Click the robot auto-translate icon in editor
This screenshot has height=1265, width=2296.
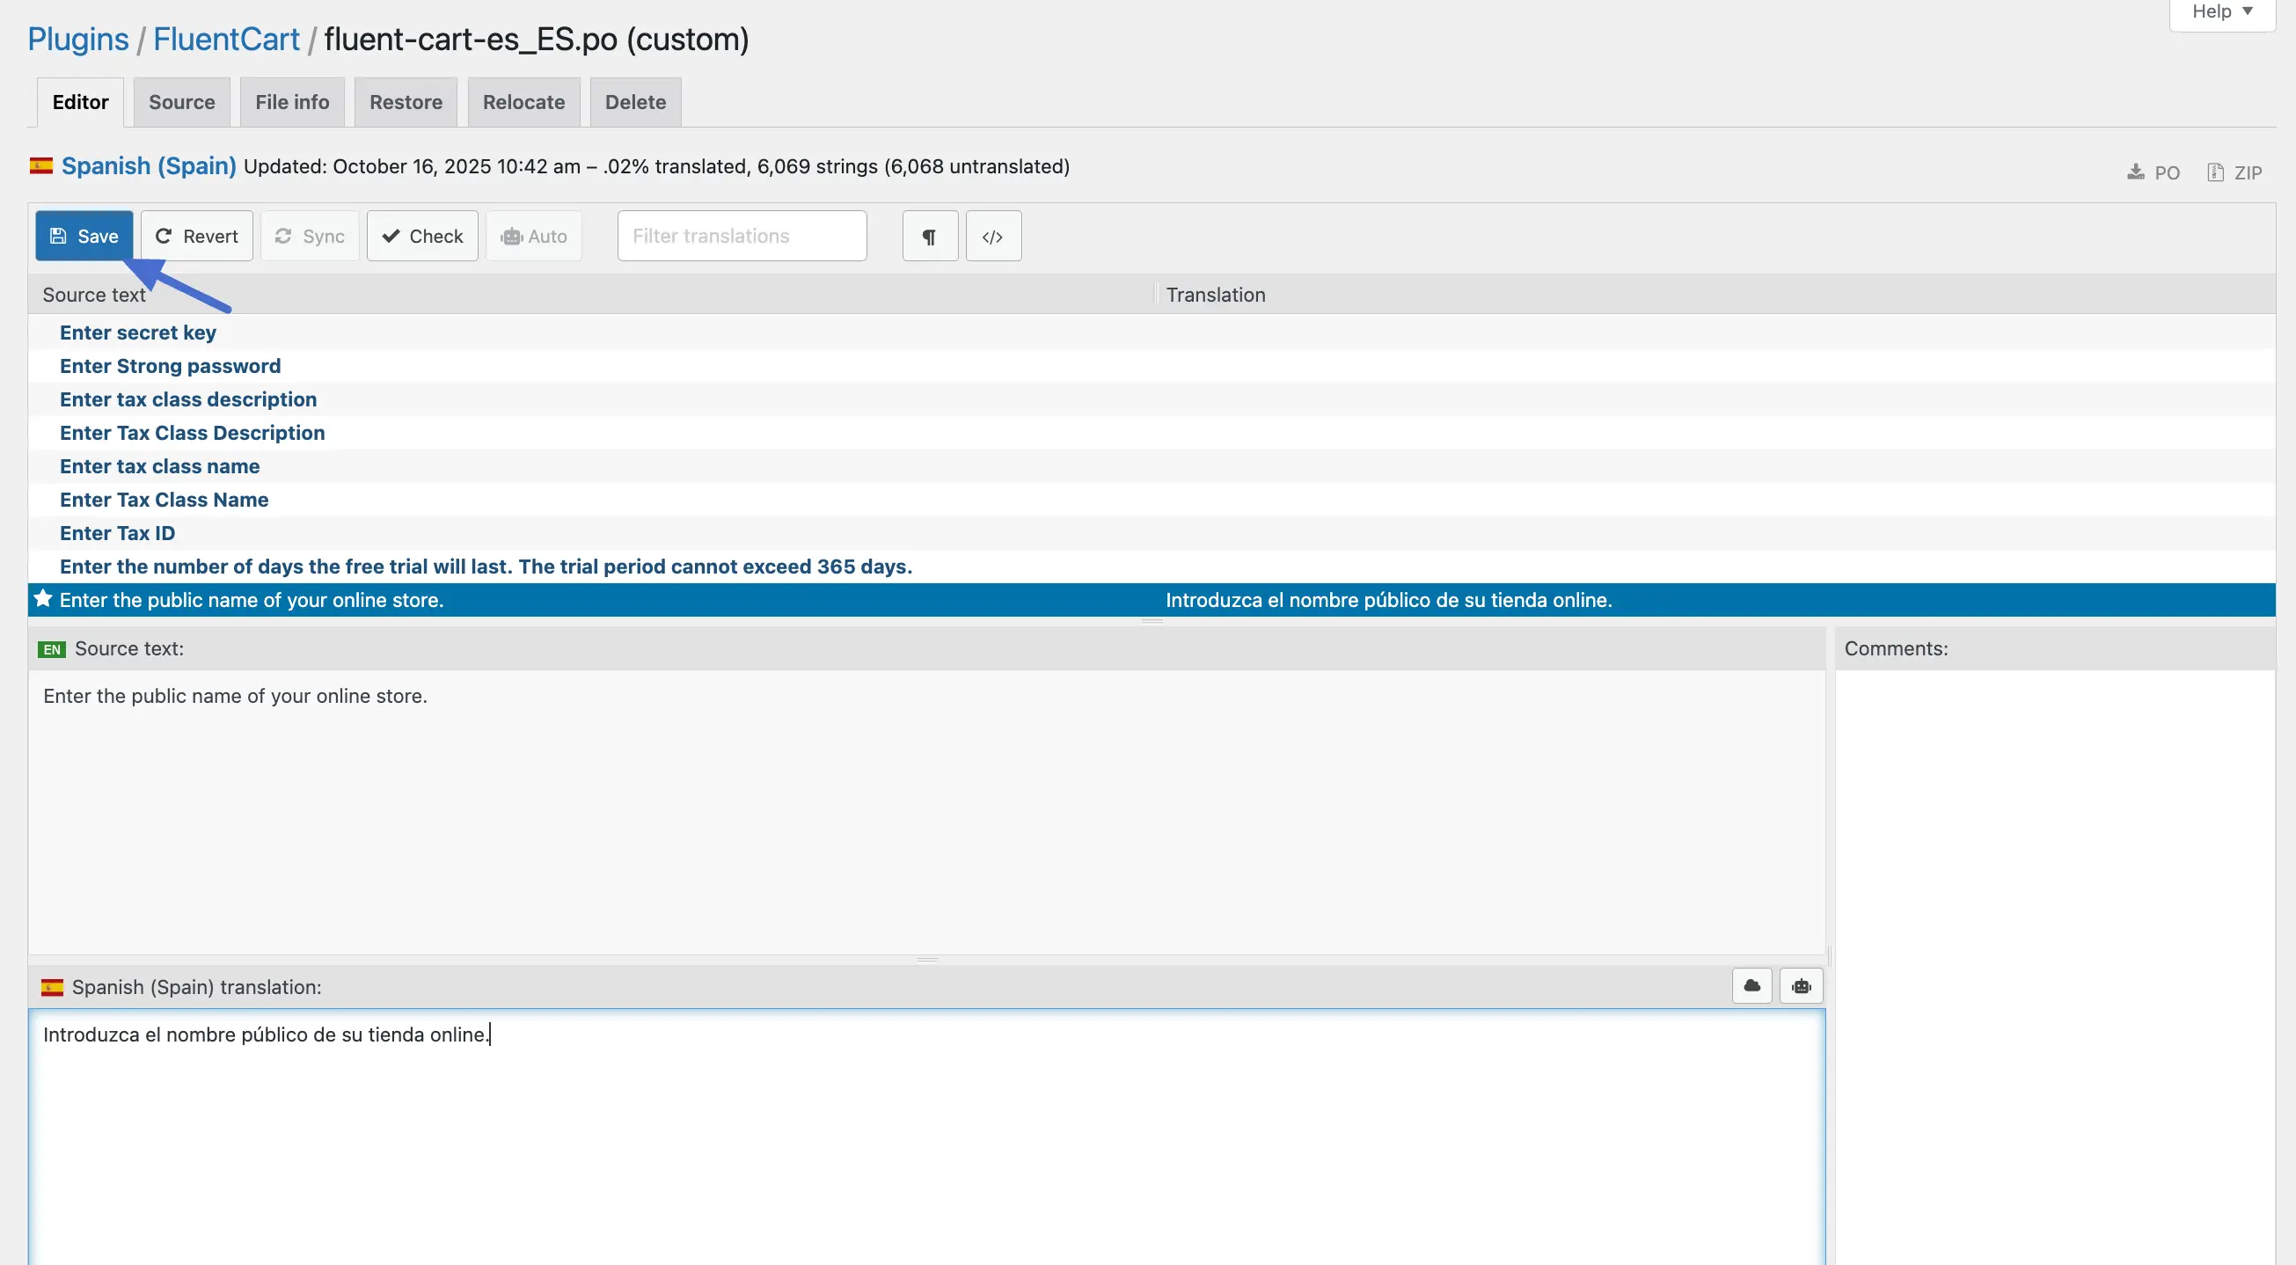pos(1802,986)
